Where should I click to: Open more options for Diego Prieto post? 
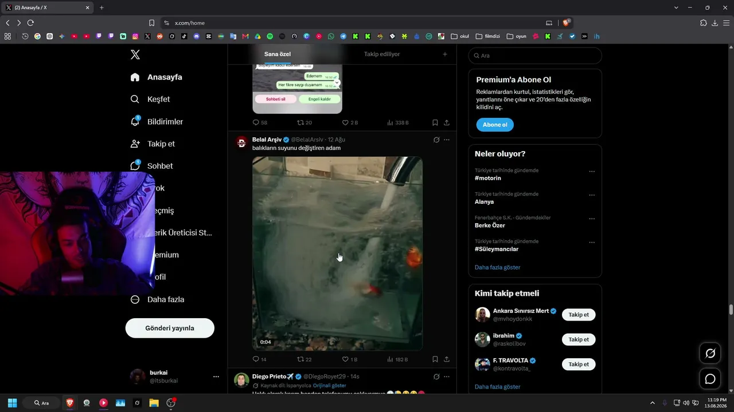tap(447, 377)
